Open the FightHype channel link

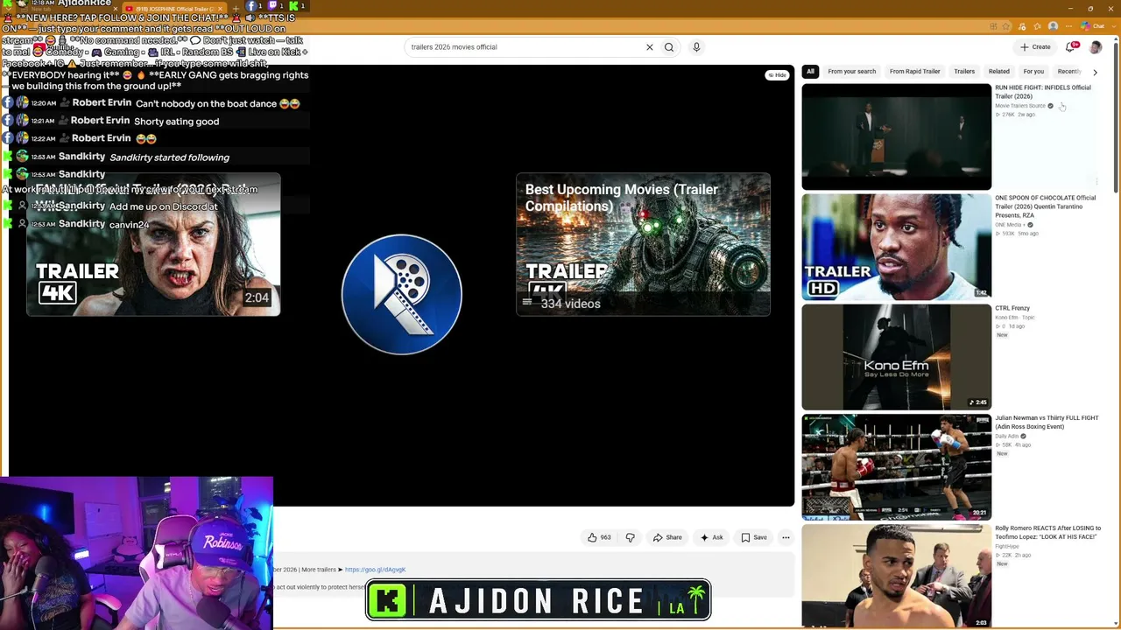[x=1007, y=547]
